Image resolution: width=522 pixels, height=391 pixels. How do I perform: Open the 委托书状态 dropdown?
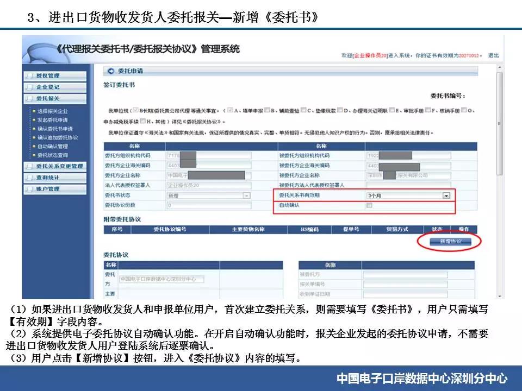click(246, 195)
